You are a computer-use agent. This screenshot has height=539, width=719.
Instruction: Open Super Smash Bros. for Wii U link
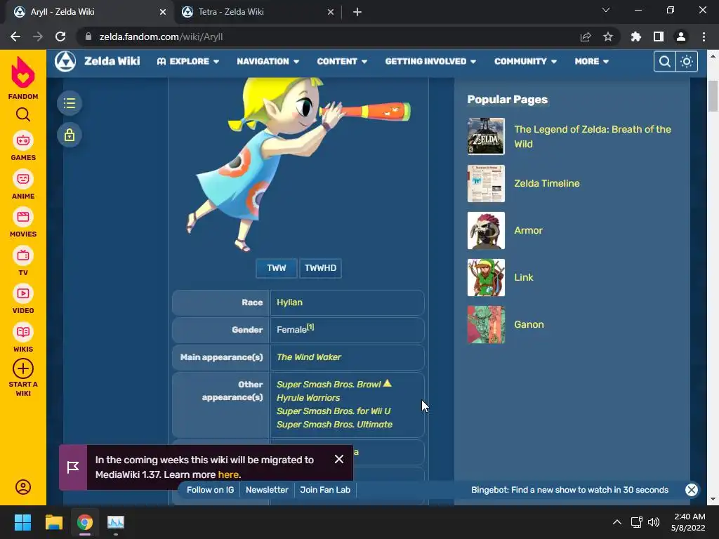tap(334, 411)
